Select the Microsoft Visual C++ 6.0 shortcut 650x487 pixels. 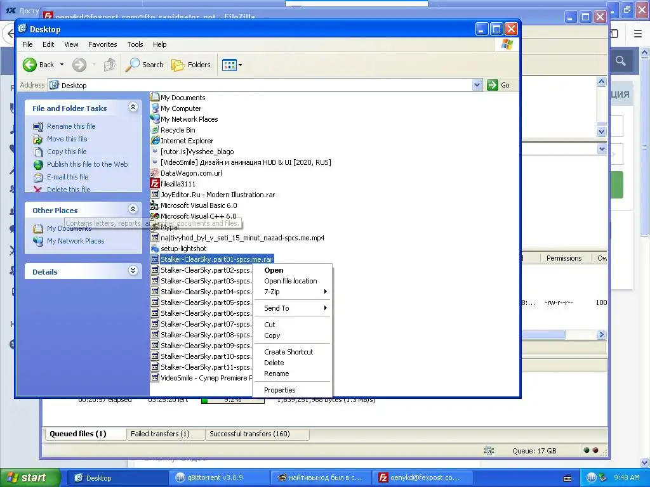point(194,216)
